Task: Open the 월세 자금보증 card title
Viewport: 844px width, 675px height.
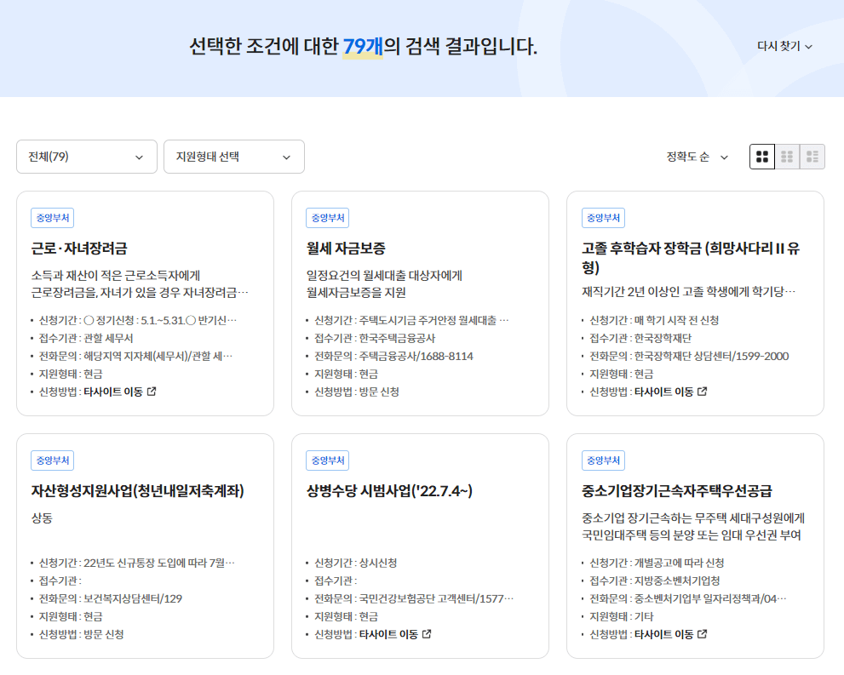Action: (x=346, y=249)
